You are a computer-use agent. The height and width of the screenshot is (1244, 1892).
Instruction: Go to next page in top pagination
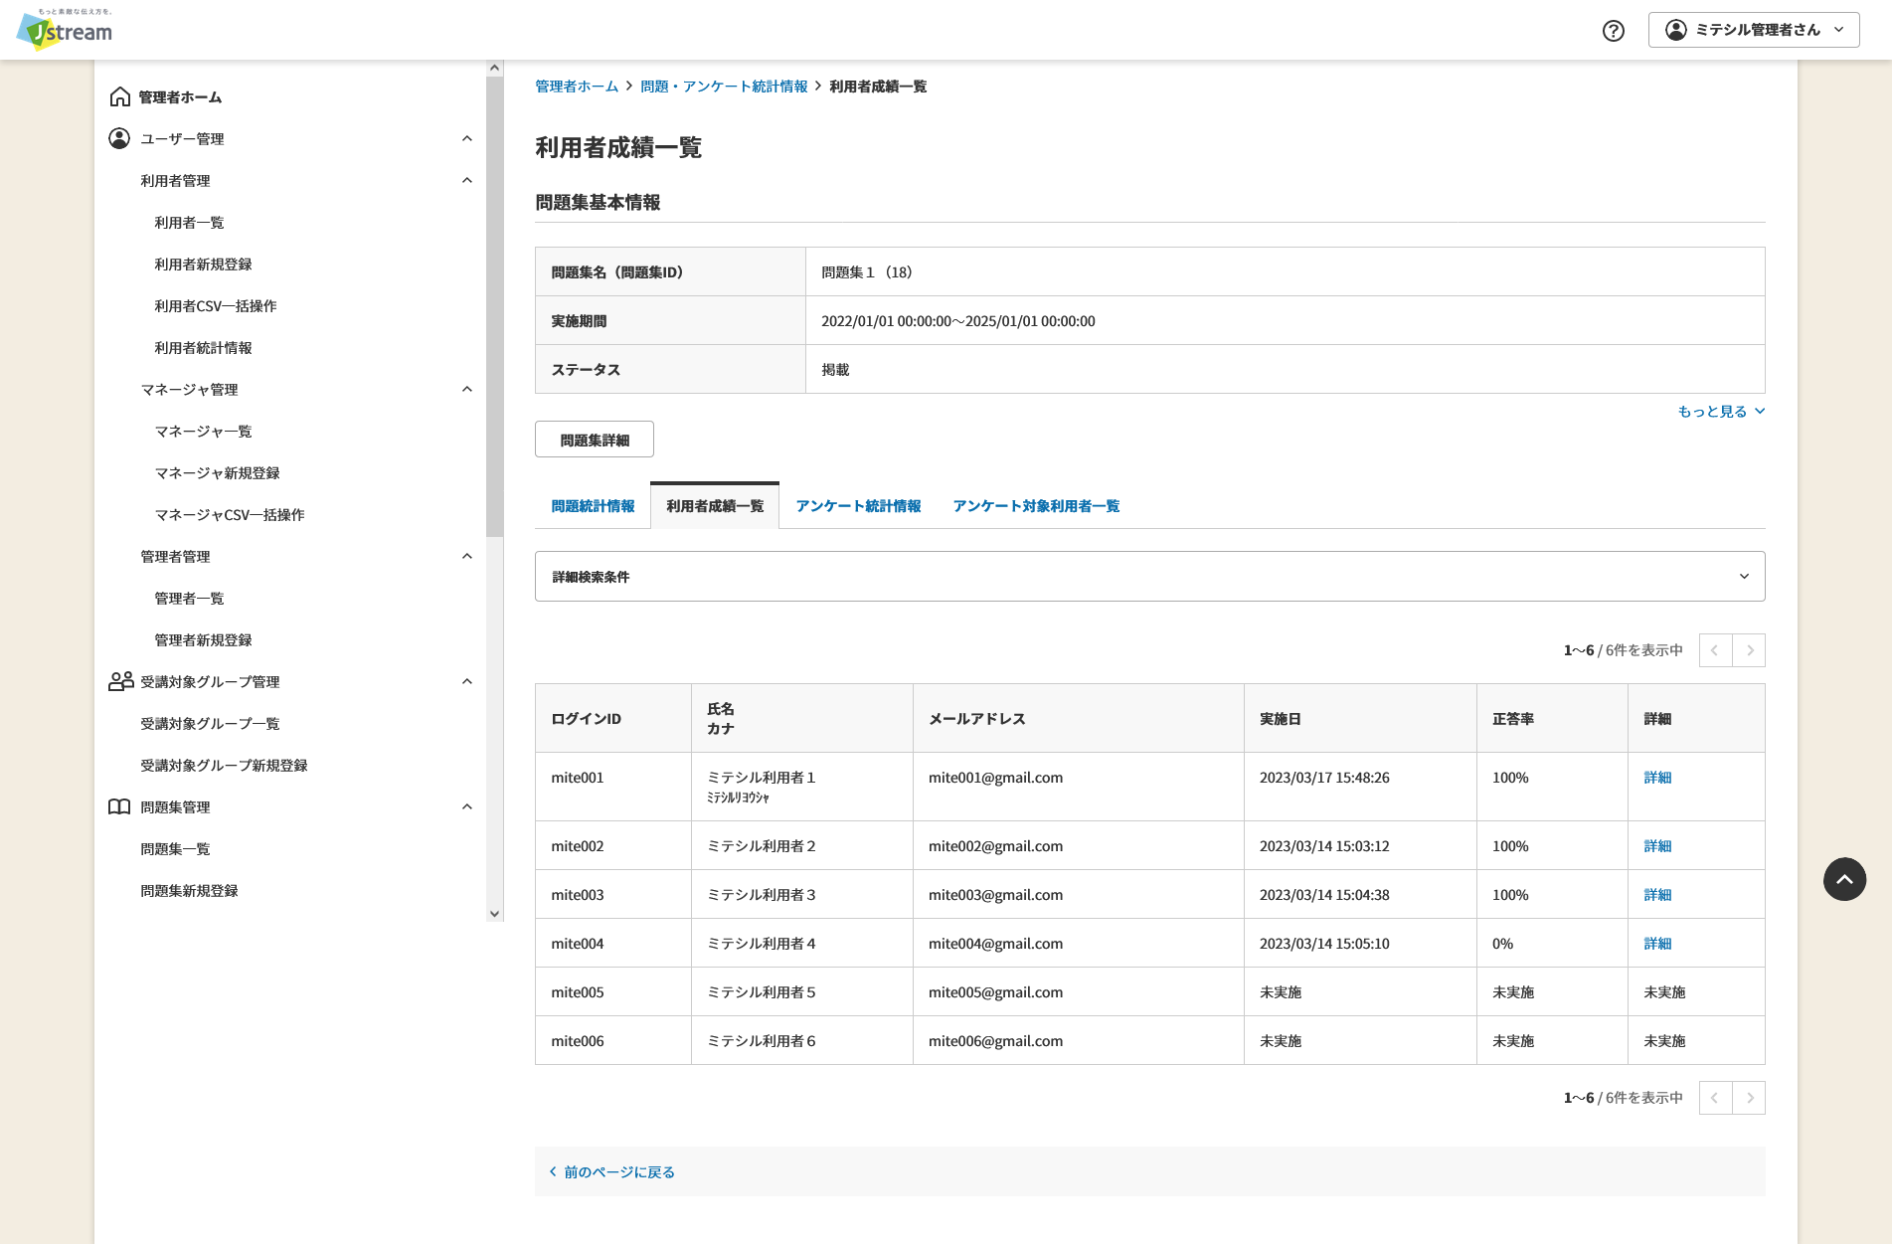(x=1749, y=650)
